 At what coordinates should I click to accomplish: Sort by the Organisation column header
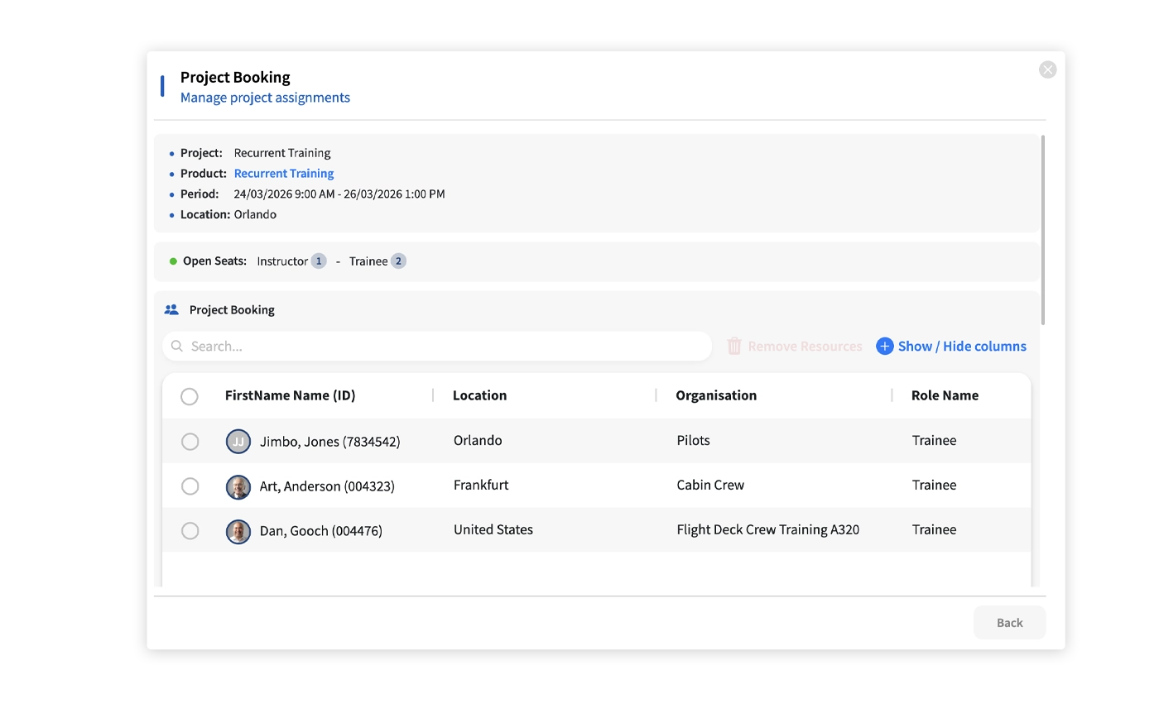715,395
